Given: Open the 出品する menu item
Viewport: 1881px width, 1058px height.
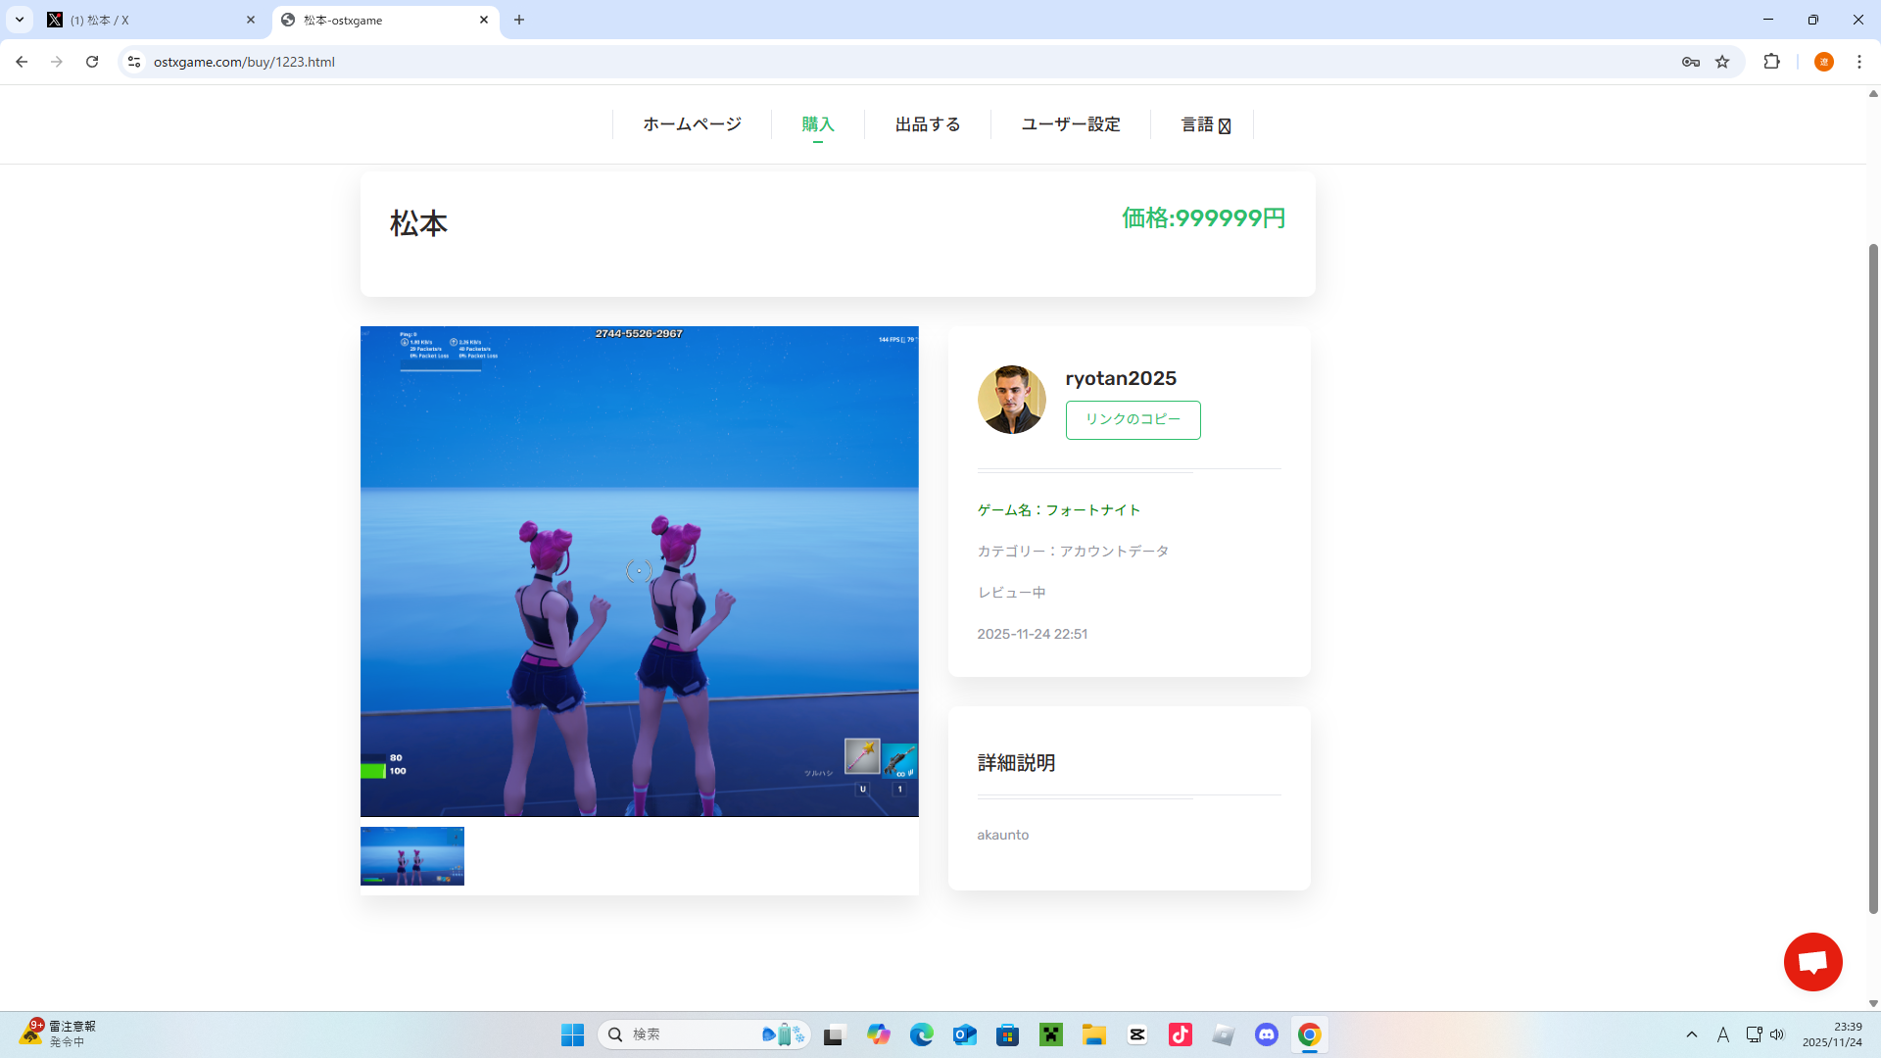Looking at the screenshot, I should (927, 124).
